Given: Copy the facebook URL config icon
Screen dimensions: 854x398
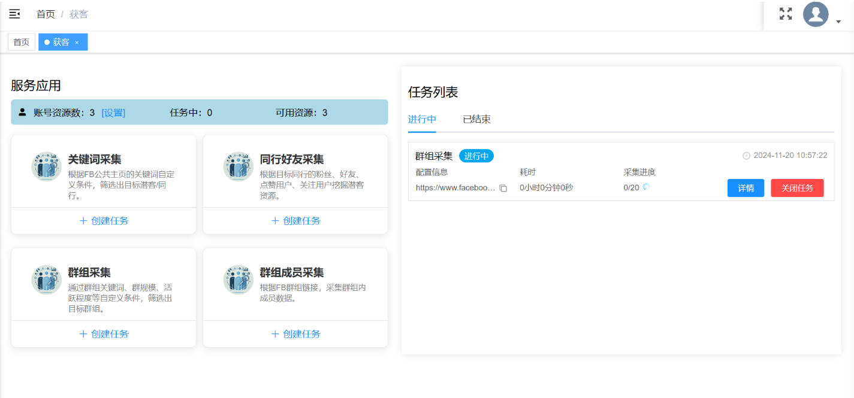Looking at the screenshot, I should tap(503, 188).
